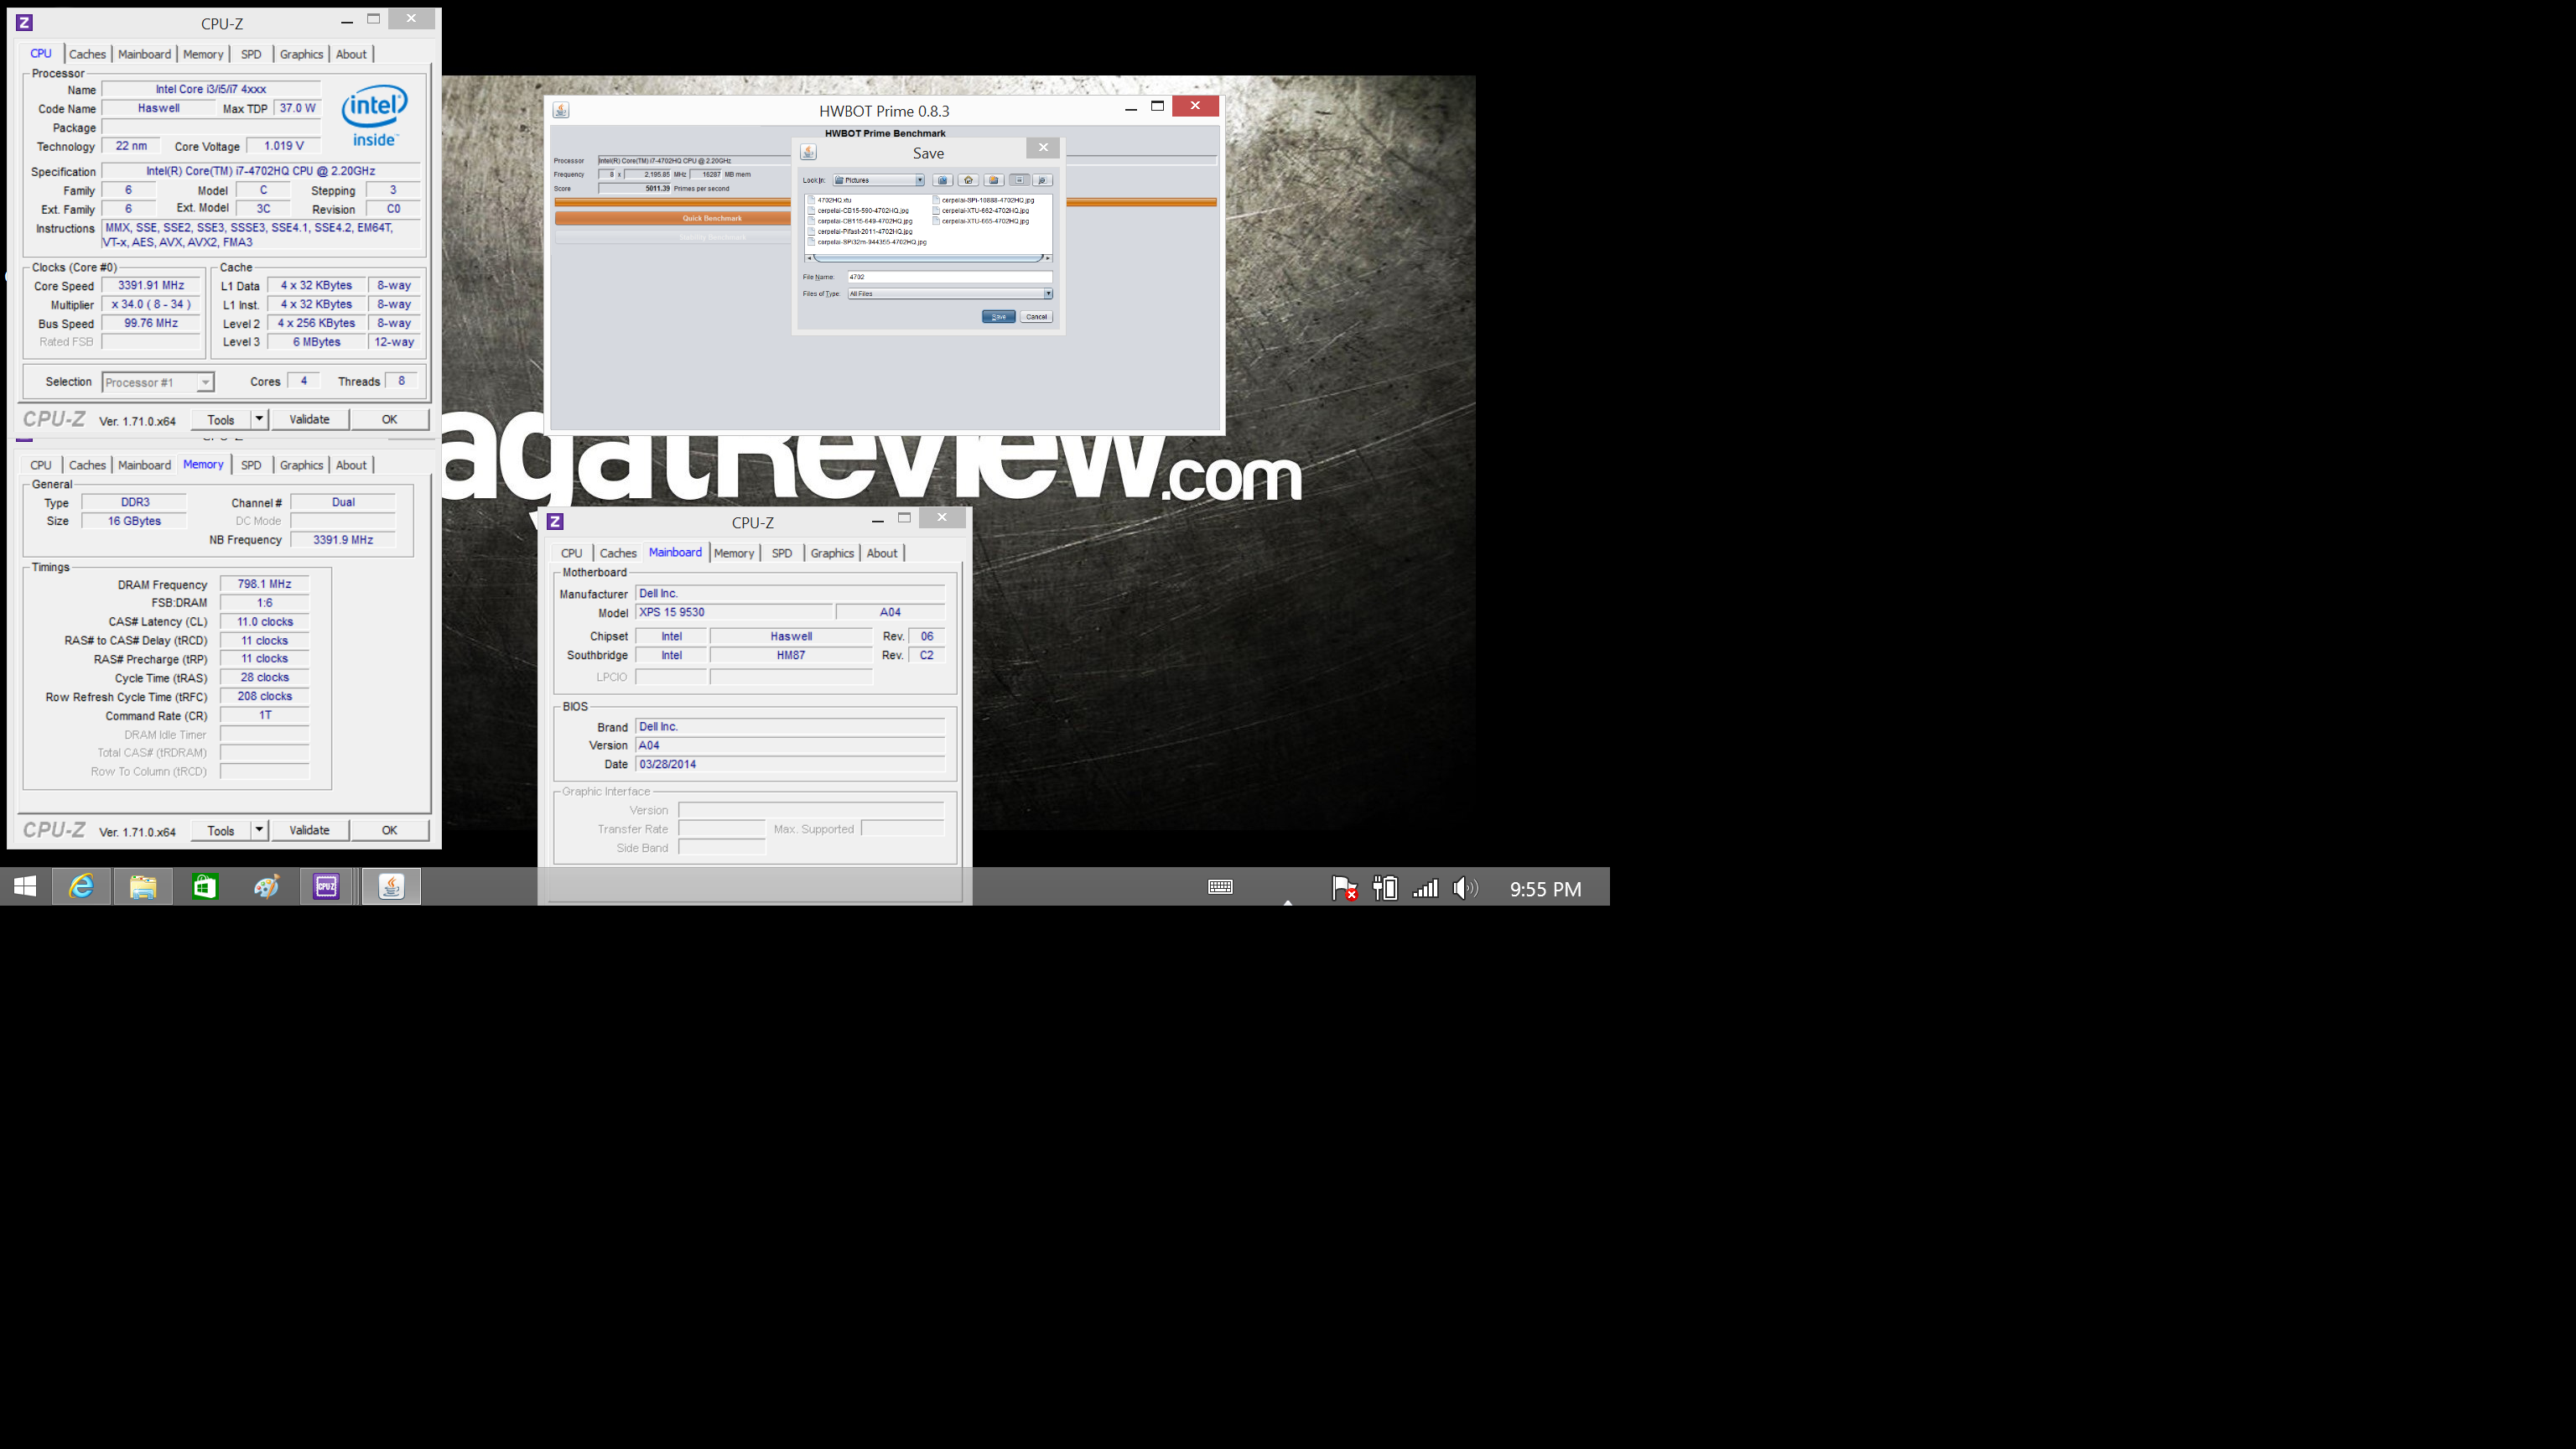The image size is (2576, 1449).
Task: Open Processor #1 selection dropdown
Action: point(158,382)
